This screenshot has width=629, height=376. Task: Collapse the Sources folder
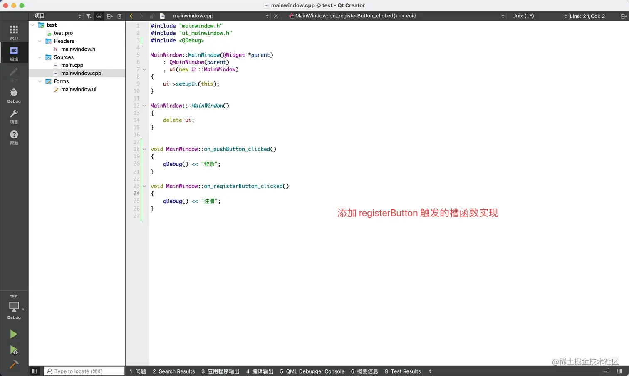click(40, 57)
